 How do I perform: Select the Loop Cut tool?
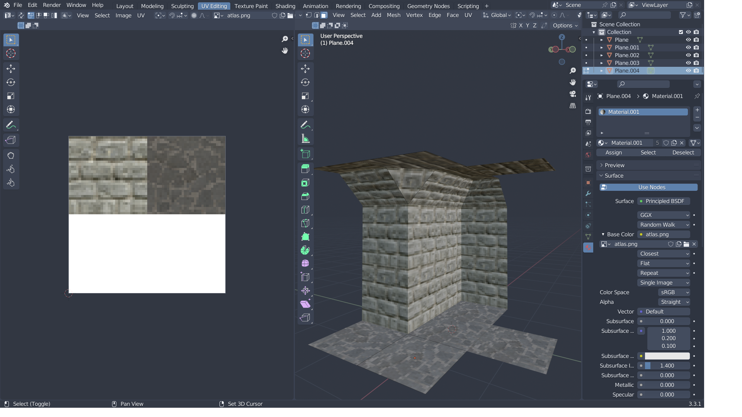305,210
